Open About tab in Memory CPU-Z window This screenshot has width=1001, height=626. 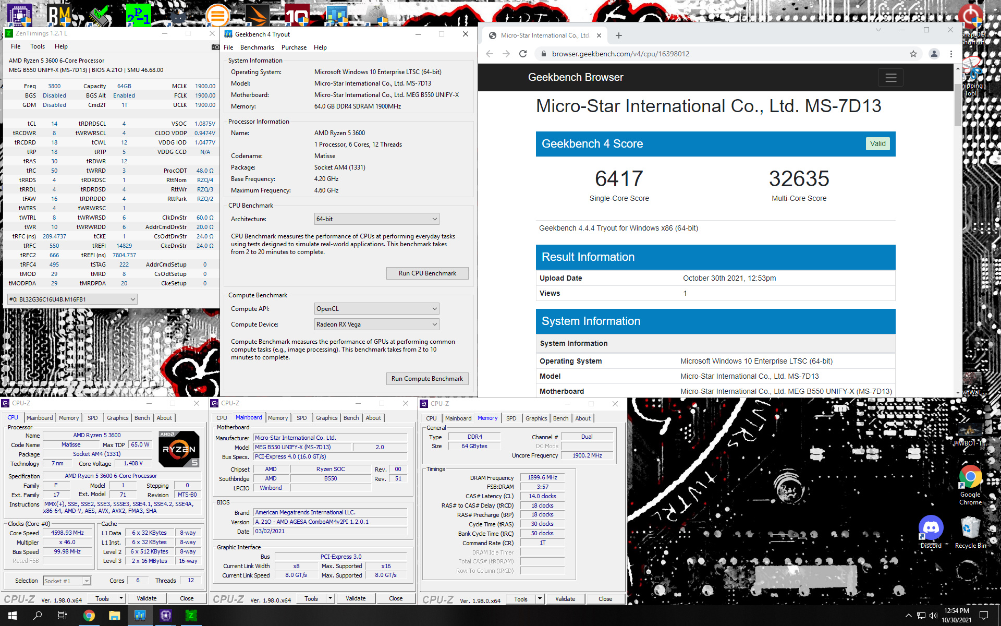(x=583, y=418)
